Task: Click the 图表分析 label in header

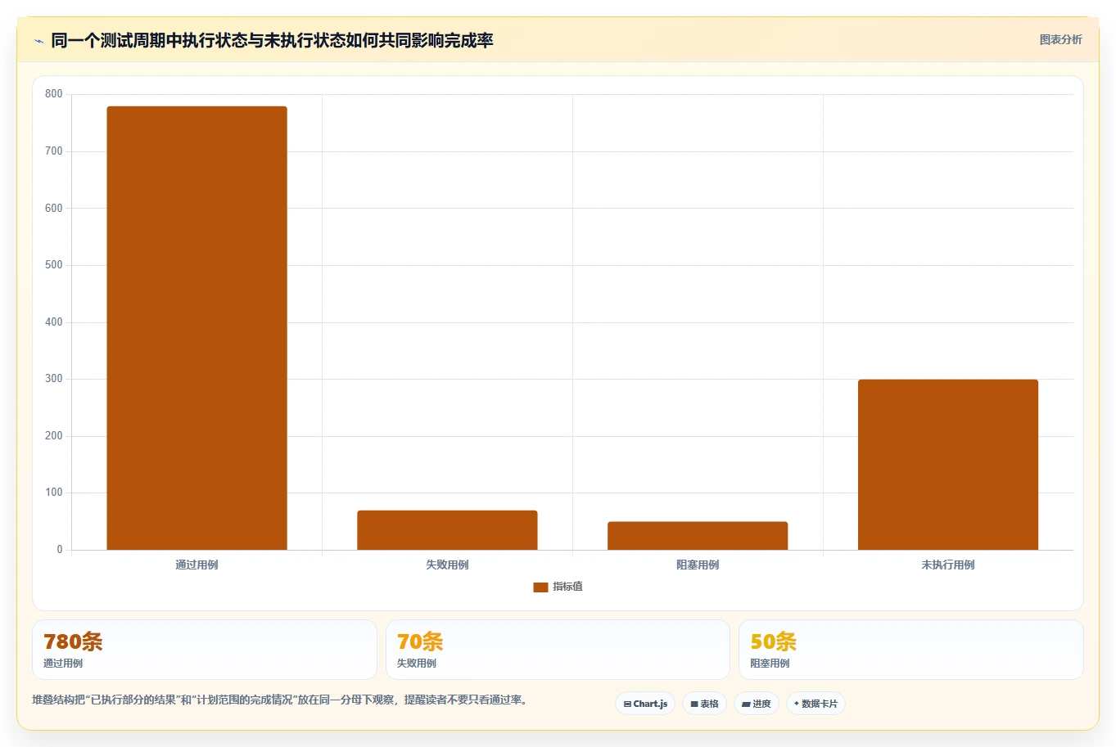Action: point(1060,39)
